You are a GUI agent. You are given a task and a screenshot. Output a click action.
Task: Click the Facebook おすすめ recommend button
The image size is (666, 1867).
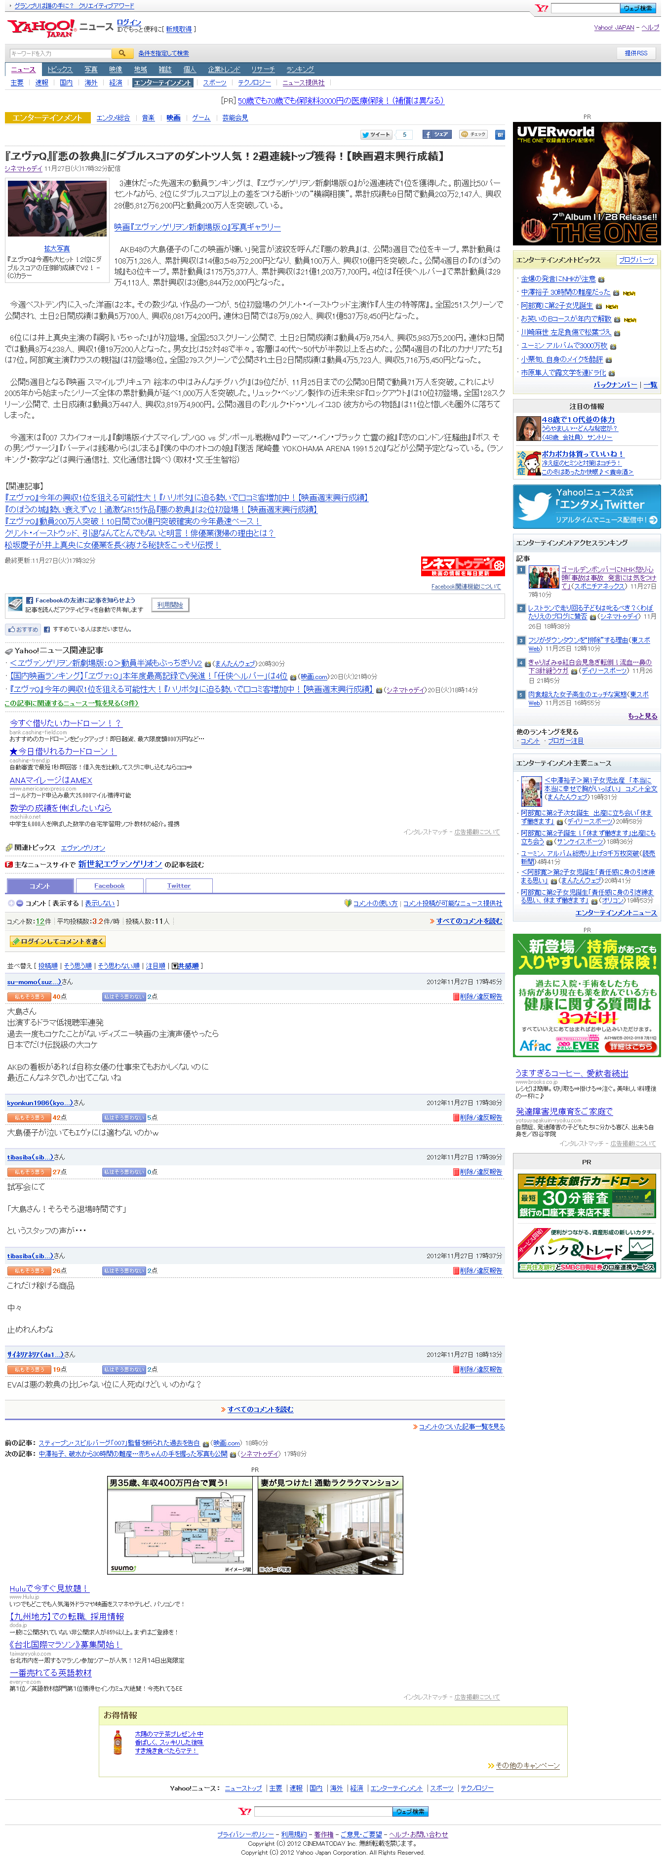(23, 629)
